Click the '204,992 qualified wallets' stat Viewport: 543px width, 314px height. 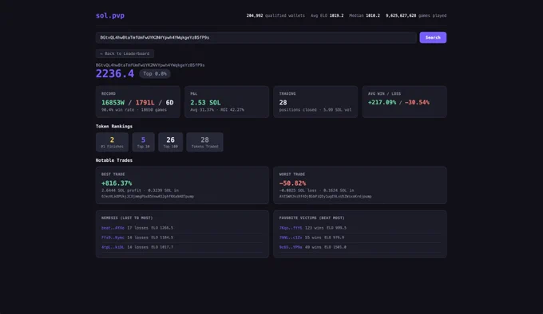[275, 16]
